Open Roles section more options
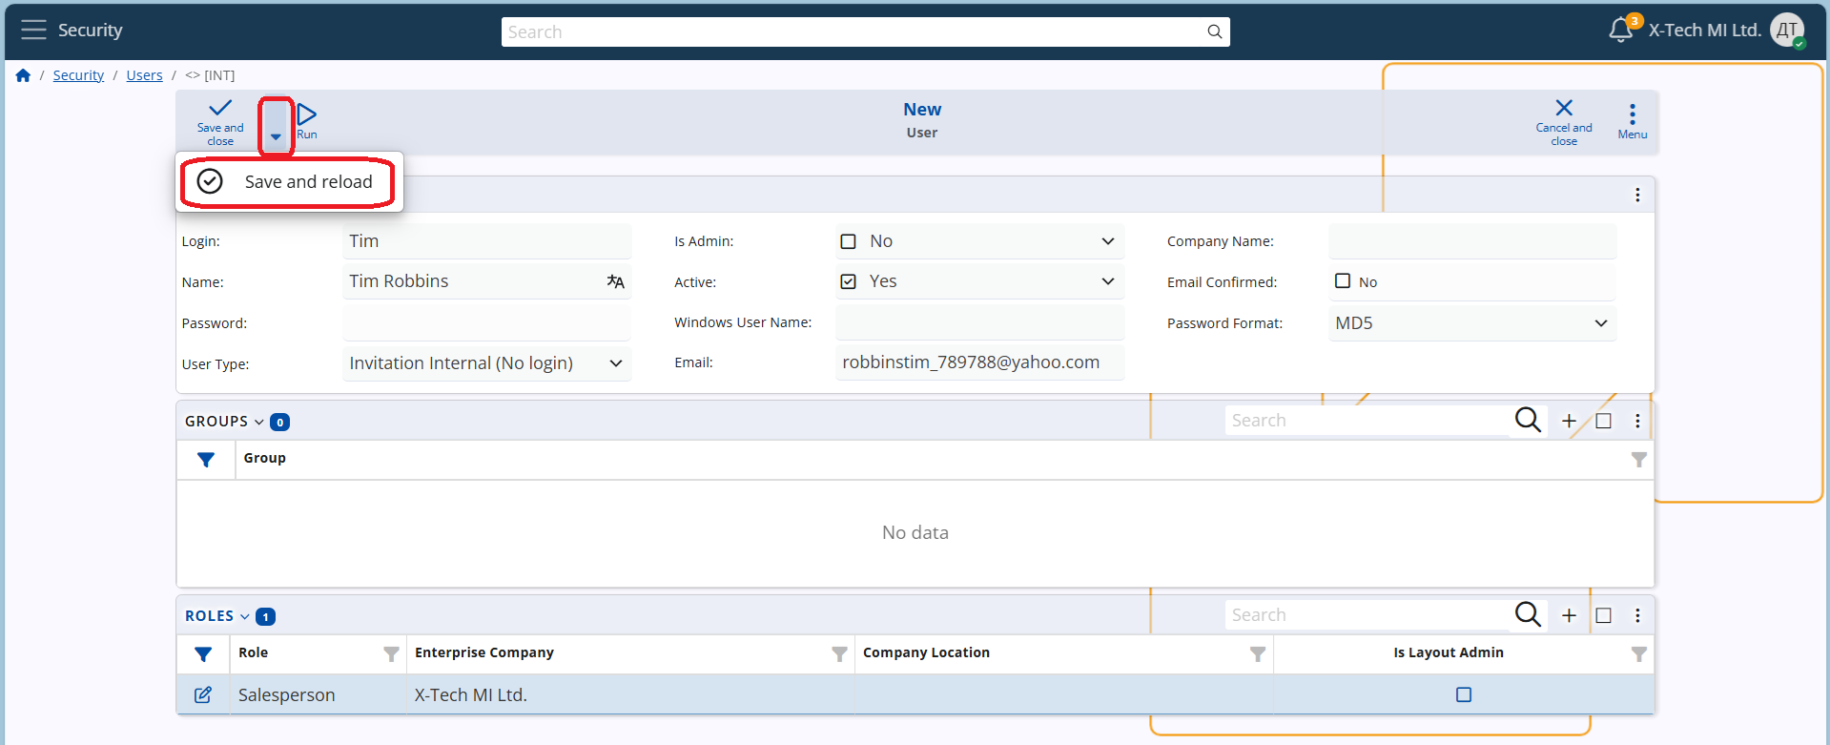Image resolution: width=1830 pixels, height=745 pixels. tap(1637, 615)
